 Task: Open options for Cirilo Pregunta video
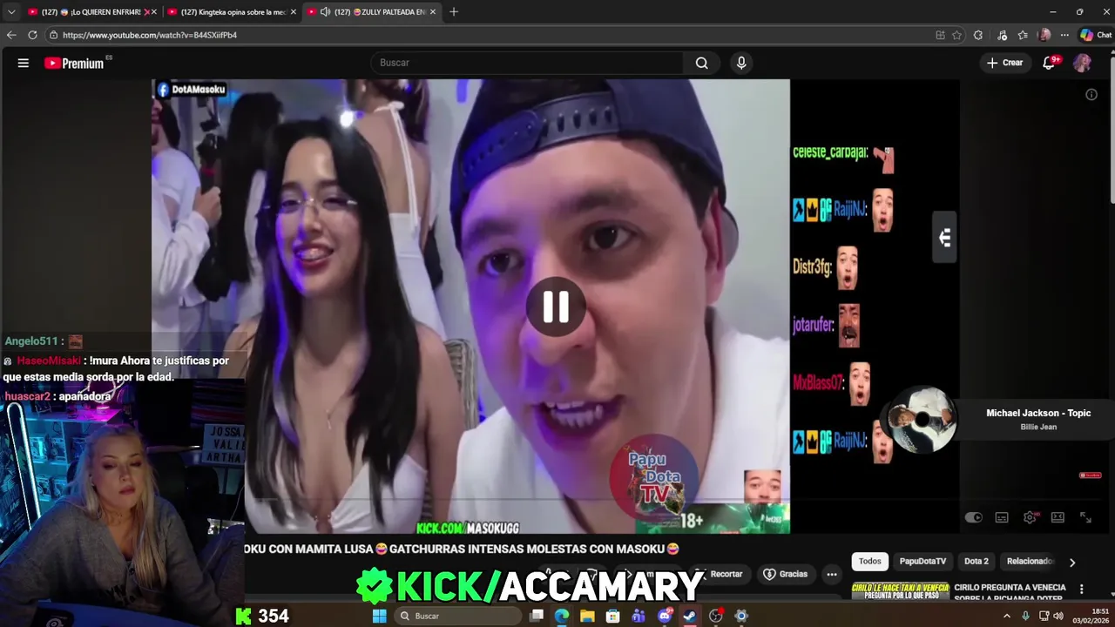(1082, 589)
